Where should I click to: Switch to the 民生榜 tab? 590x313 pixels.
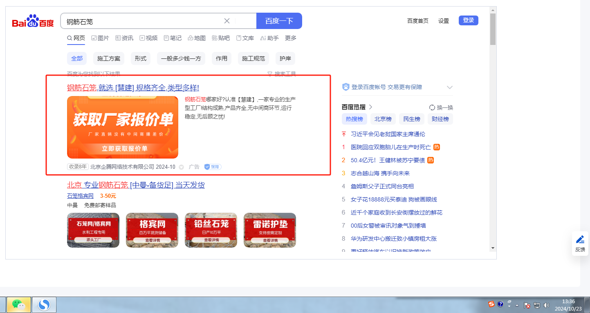point(412,119)
